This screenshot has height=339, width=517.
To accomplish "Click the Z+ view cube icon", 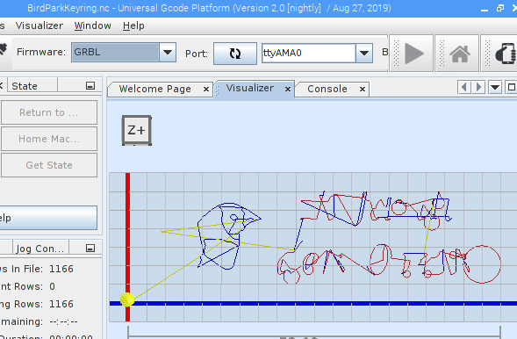I will [x=137, y=130].
